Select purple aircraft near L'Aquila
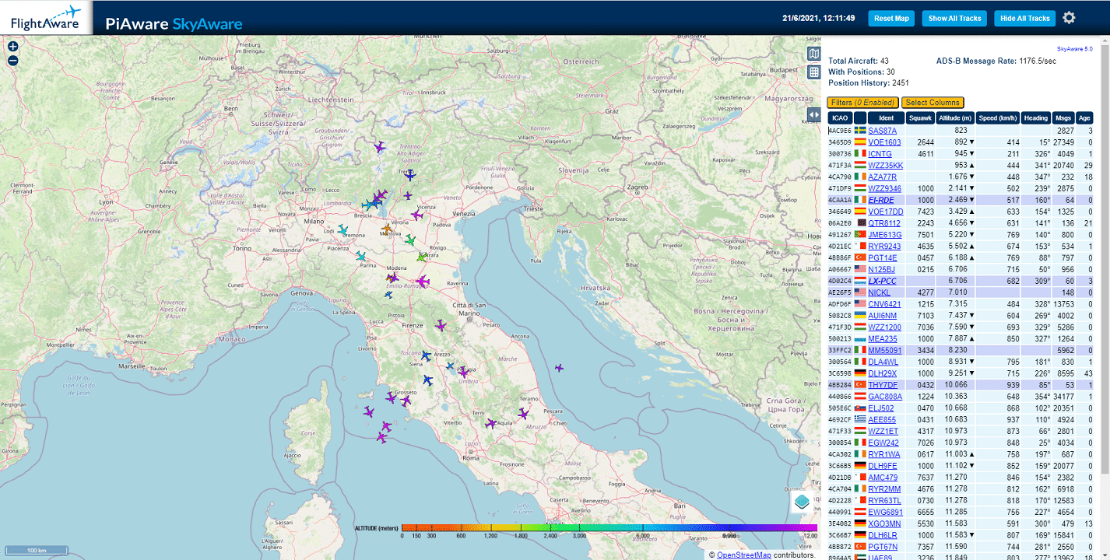 coord(491,424)
